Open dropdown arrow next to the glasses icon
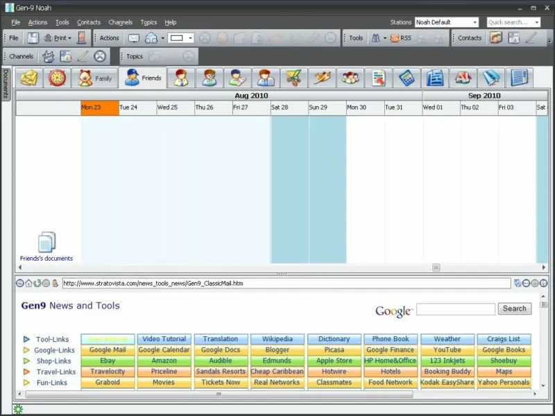The width and height of the screenshot is (555, 416). [x=163, y=38]
